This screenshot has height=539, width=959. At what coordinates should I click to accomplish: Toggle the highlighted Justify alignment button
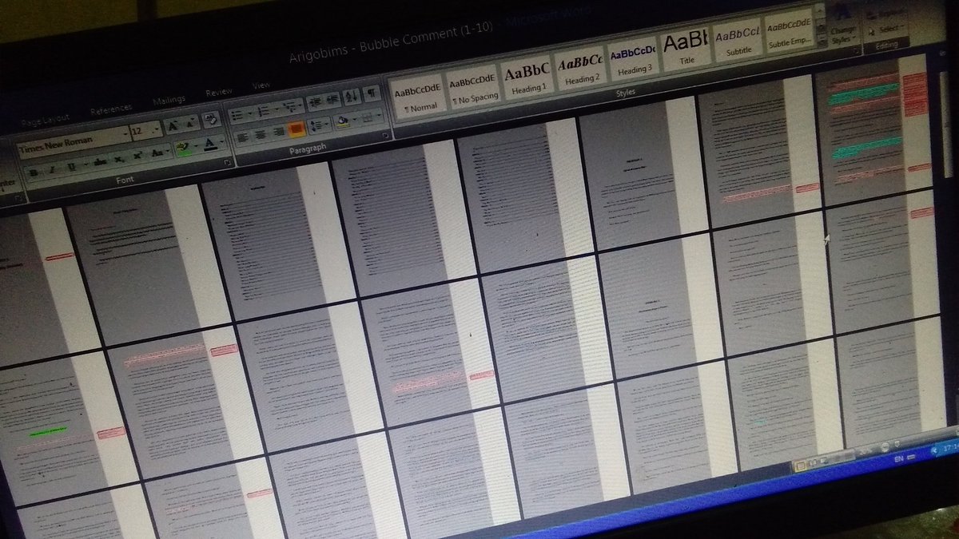[296, 129]
